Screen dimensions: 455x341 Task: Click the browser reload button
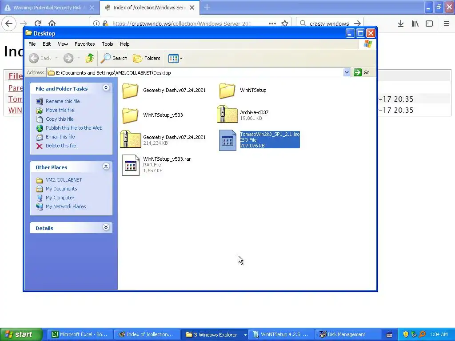(x=38, y=24)
